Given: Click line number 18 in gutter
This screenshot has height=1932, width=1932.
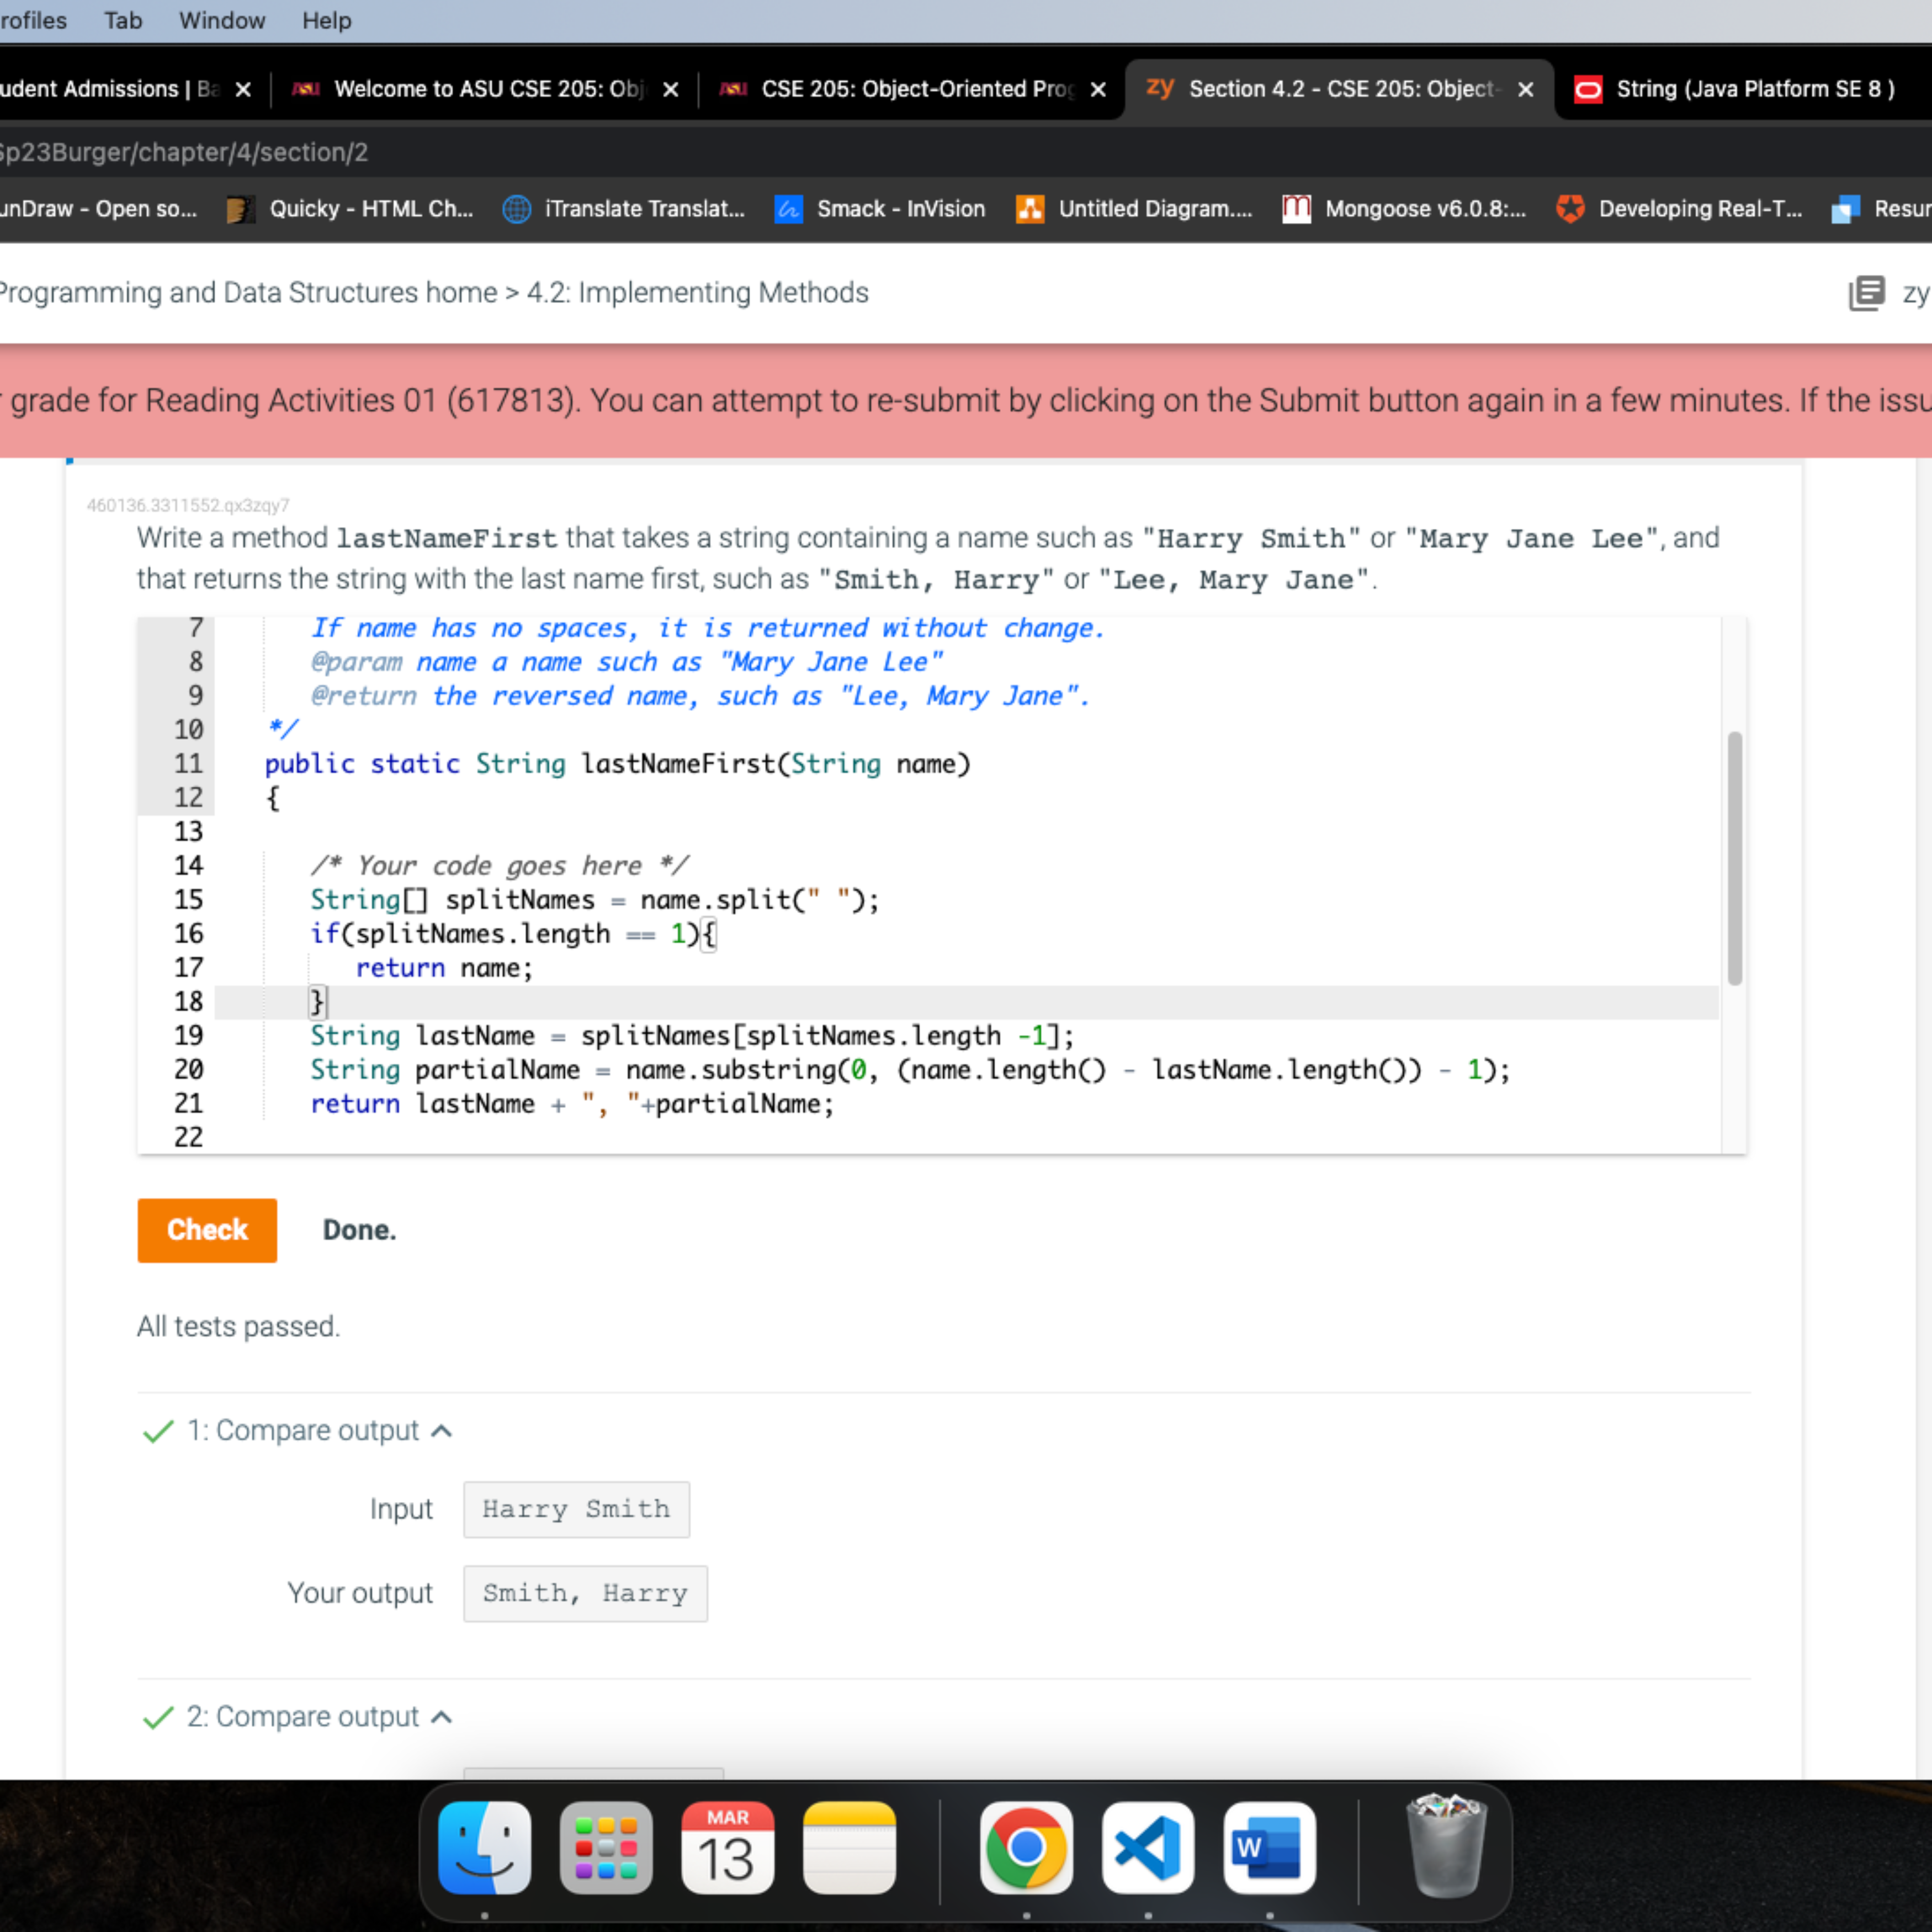Looking at the screenshot, I should coord(188,1002).
